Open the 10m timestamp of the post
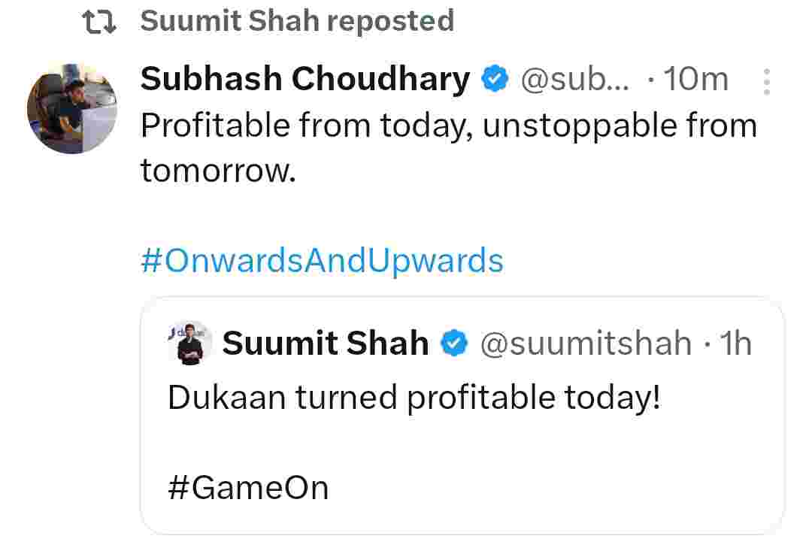The width and height of the screenshot is (812, 554). [696, 79]
